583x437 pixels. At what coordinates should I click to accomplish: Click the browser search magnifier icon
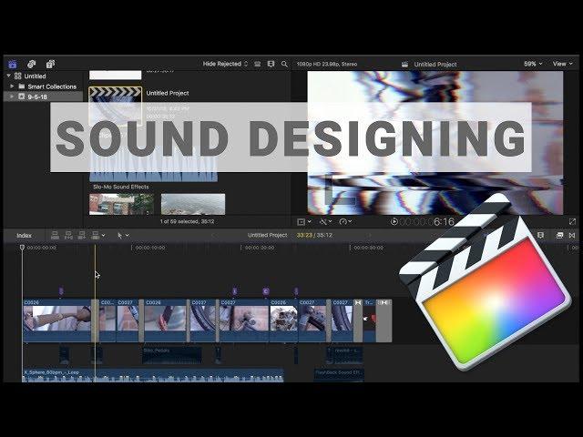click(x=284, y=64)
